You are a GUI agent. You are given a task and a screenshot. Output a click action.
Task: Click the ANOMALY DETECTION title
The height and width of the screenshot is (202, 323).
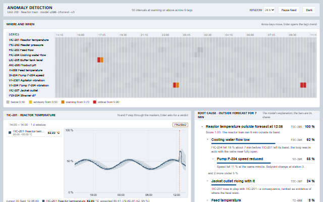[x=30, y=8]
